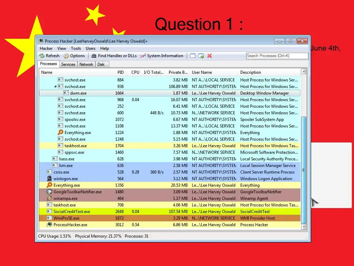Select the Processes tab

[48, 64]
